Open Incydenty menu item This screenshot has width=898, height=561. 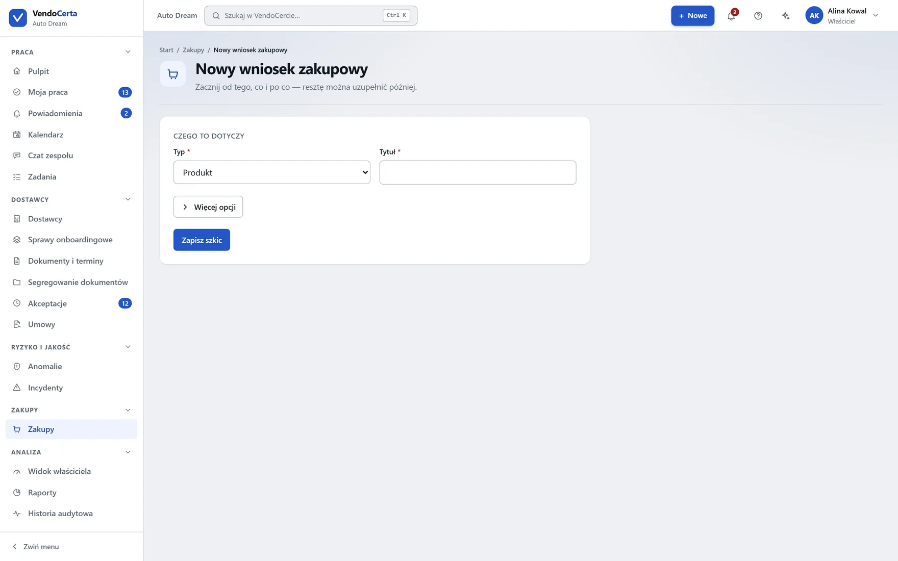pyautogui.click(x=71, y=388)
